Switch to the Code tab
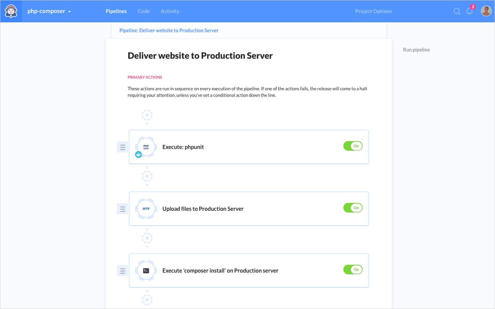495x309 pixels. click(143, 11)
